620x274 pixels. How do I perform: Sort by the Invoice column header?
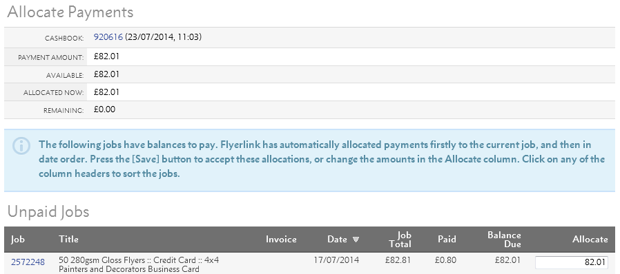pos(281,240)
